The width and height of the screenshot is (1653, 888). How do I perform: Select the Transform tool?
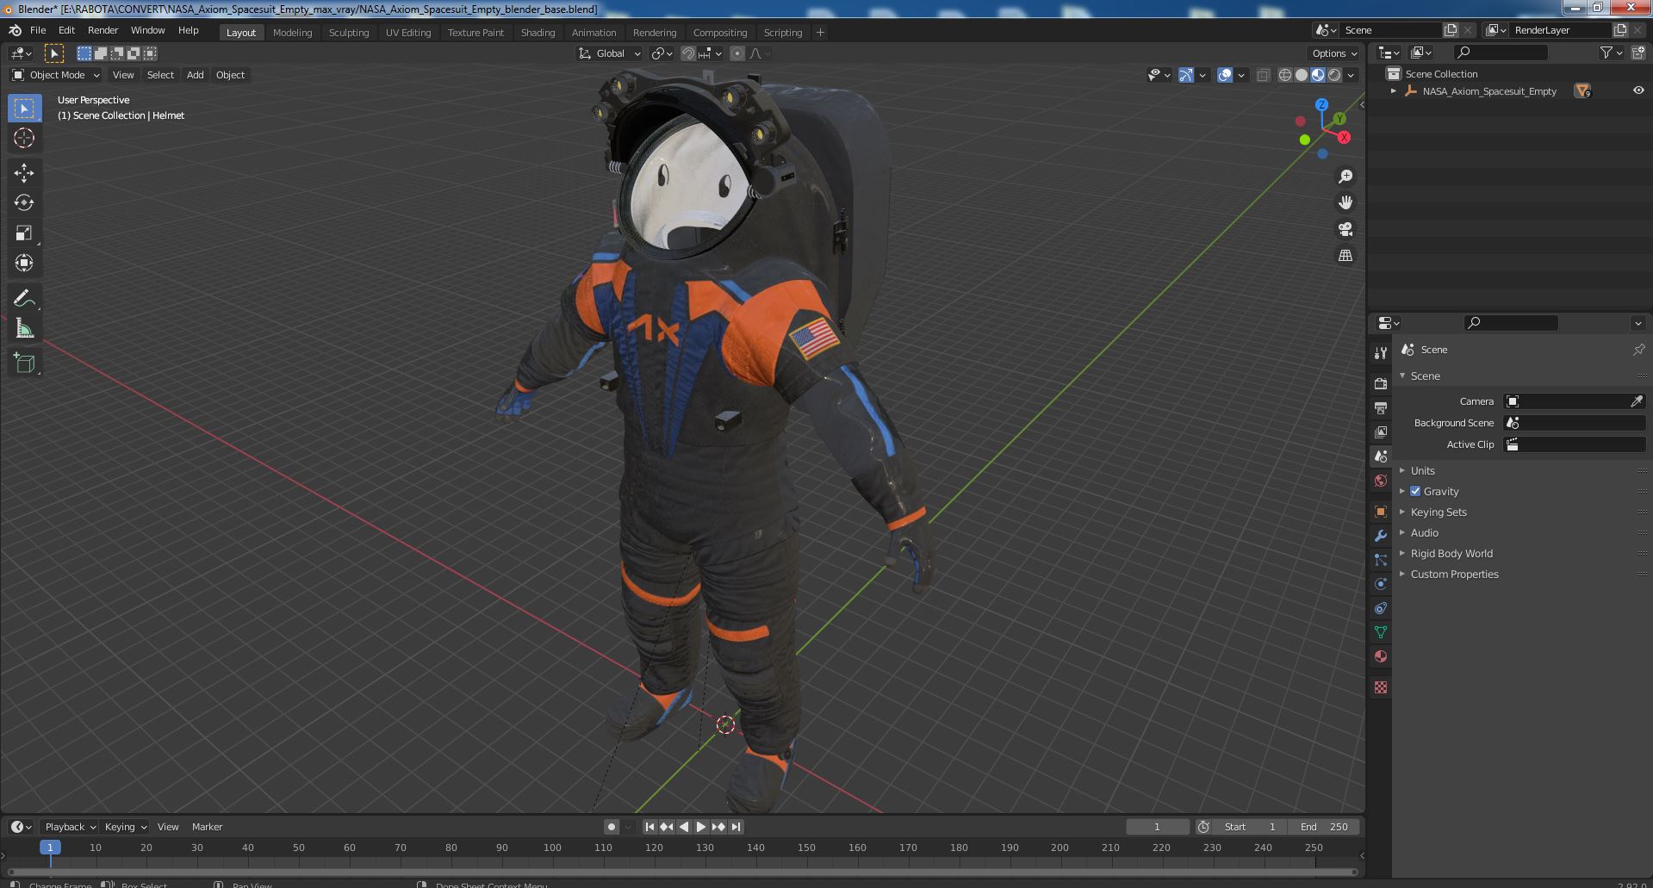click(x=24, y=264)
